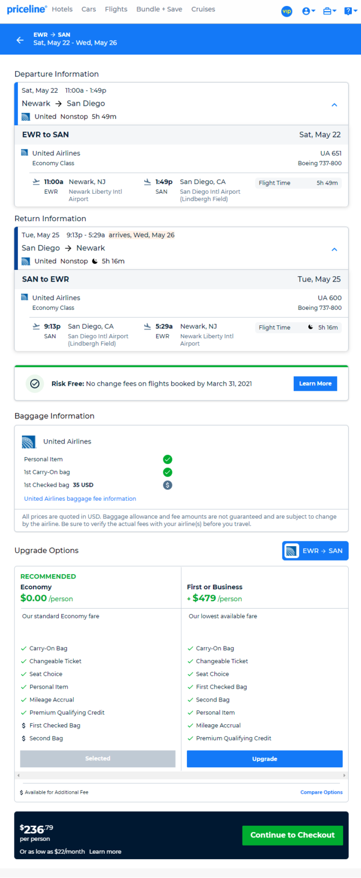Click the Economy $0.00 /person price
This screenshot has height=878, width=361.
(46, 598)
